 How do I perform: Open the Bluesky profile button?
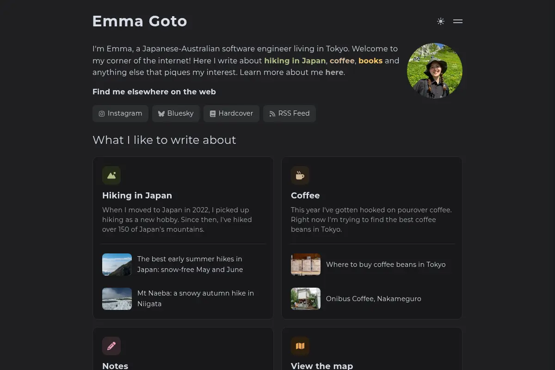(176, 113)
